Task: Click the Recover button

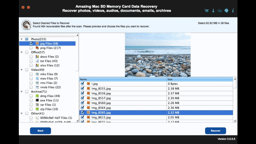Action: tap(215, 130)
